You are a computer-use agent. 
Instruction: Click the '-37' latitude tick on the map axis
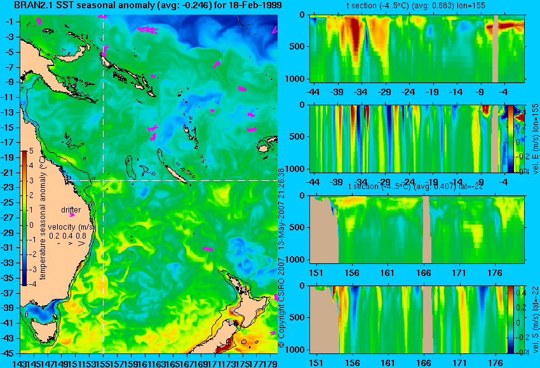coord(8,293)
